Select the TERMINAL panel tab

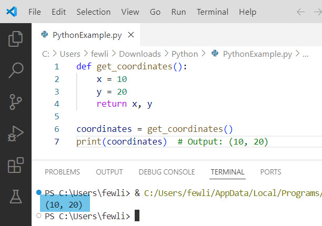[x=227, y=172]
